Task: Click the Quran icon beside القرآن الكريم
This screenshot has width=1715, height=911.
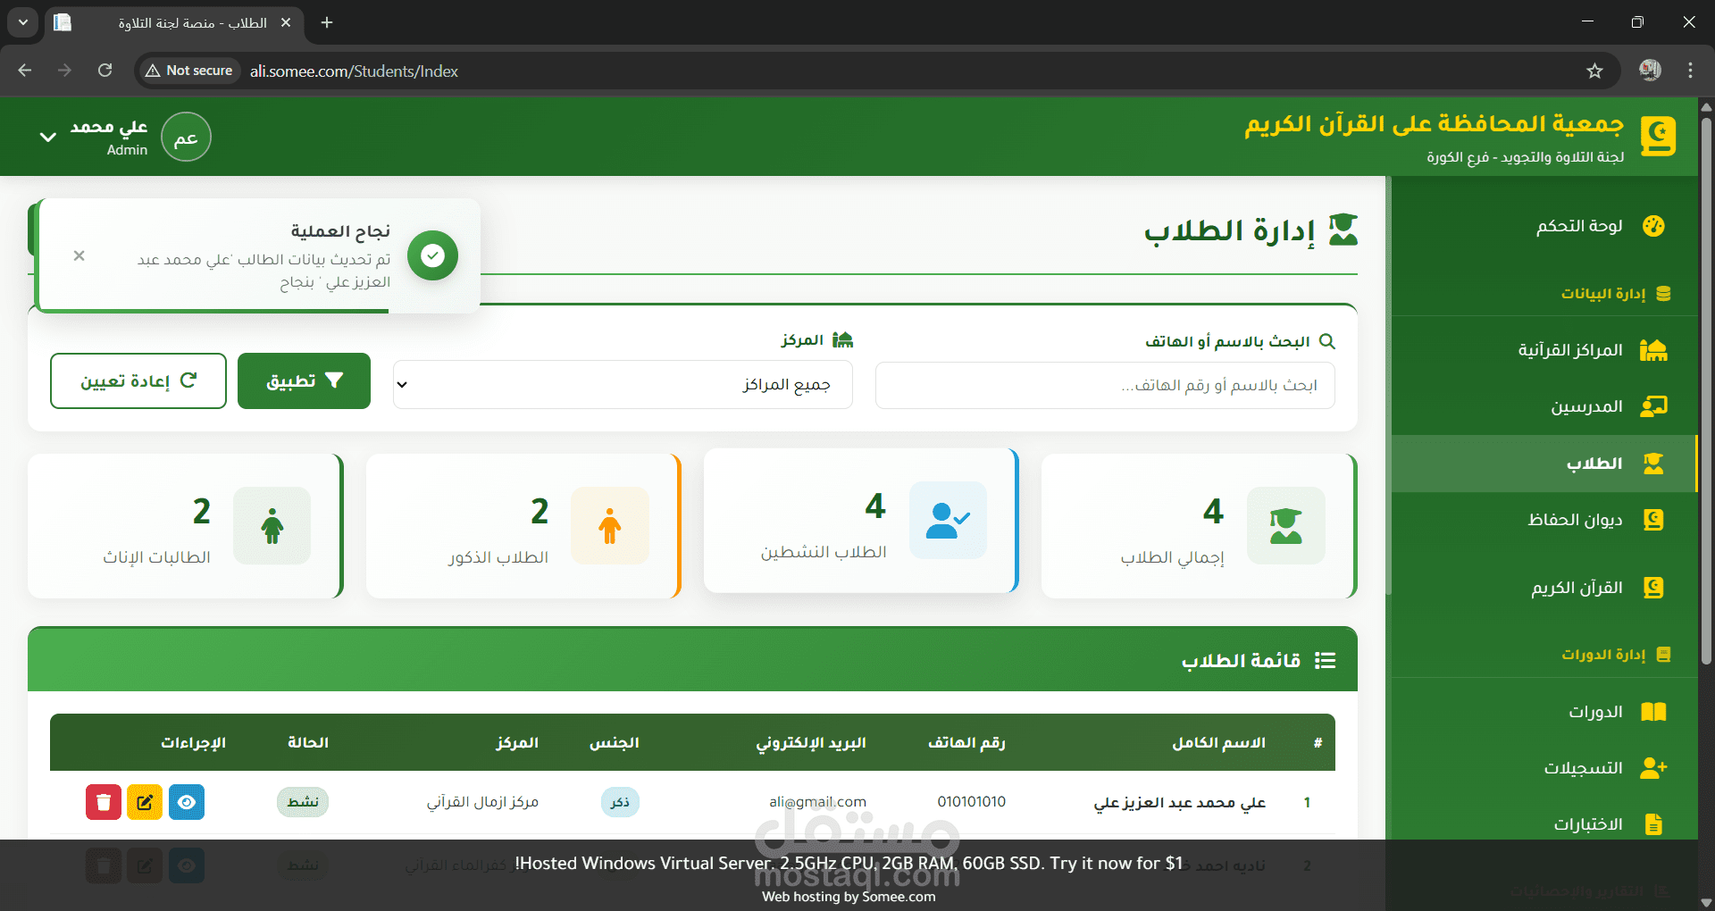Action: pyautogui.click(x=1653, y=588)
